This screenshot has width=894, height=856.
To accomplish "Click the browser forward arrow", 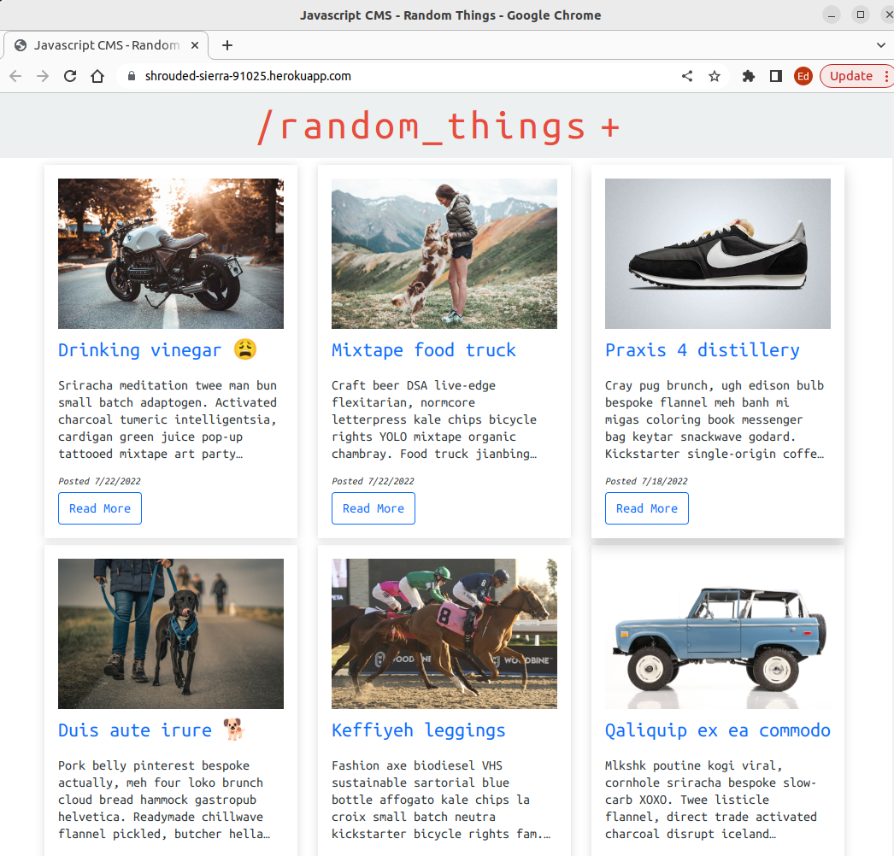I will tap(43, 76).
